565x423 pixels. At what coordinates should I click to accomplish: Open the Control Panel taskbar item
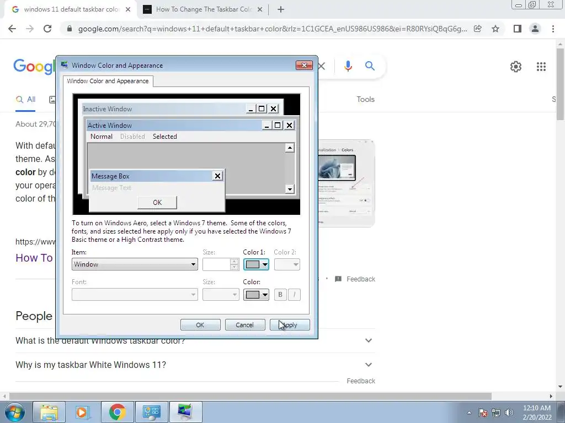click(x=151, y=412)
